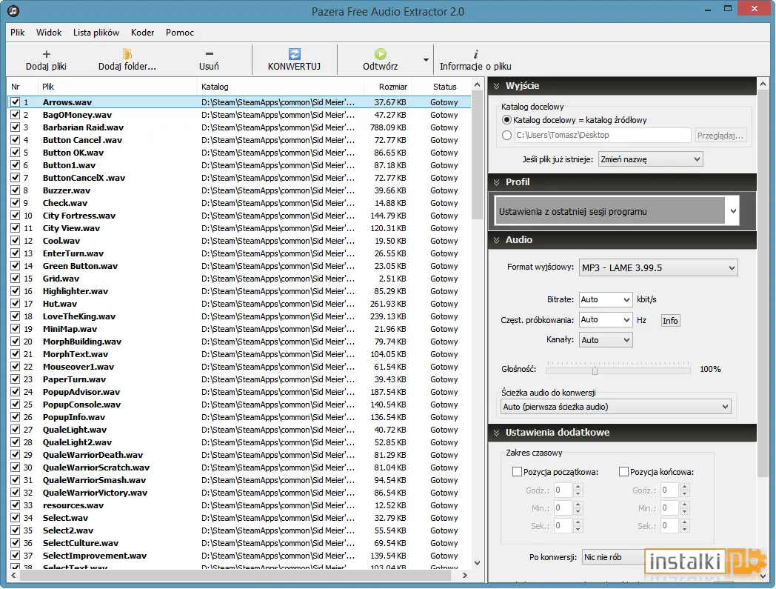Sort by the Katalog column header
776x589 pixels.
coord(281,87)
